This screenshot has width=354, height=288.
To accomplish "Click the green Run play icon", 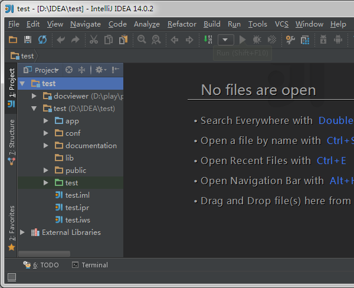I will click(x=242, y=40).
